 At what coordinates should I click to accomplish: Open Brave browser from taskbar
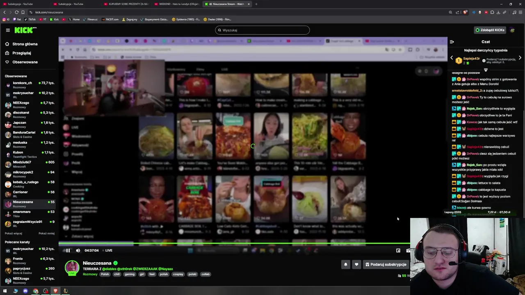tap(55, 291)
